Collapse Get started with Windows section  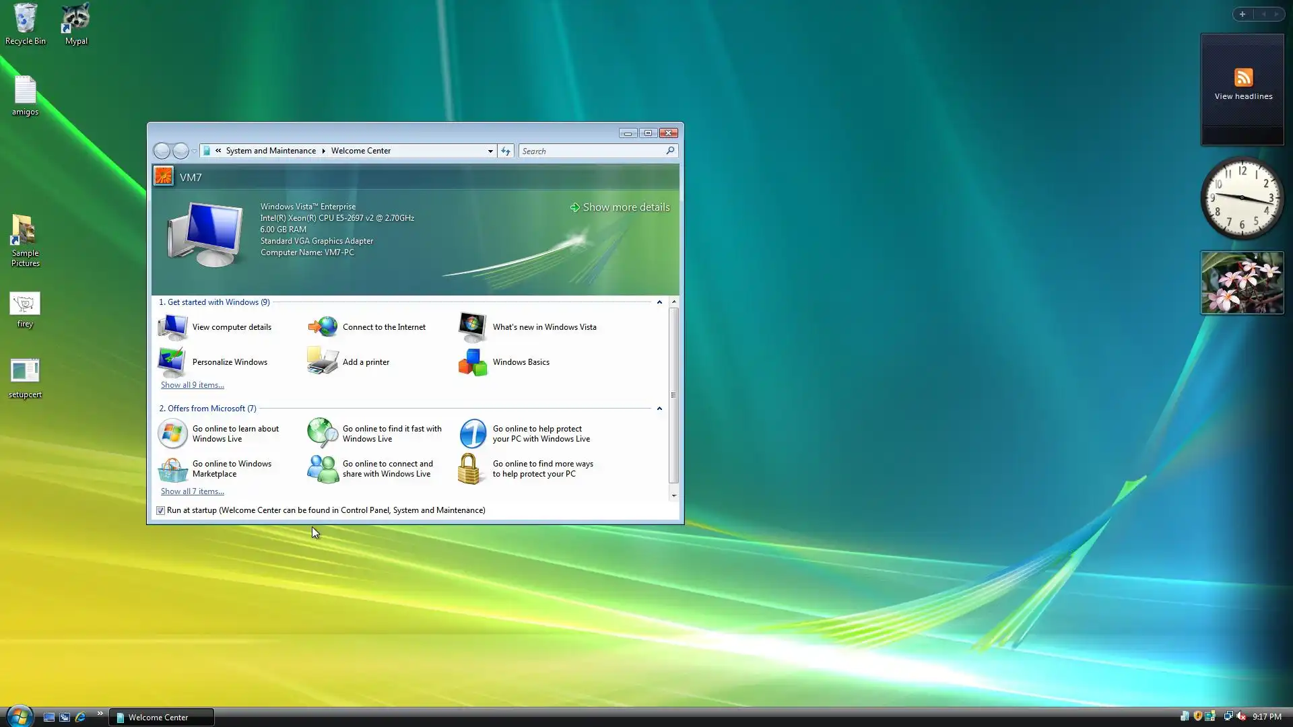[659, 302]
